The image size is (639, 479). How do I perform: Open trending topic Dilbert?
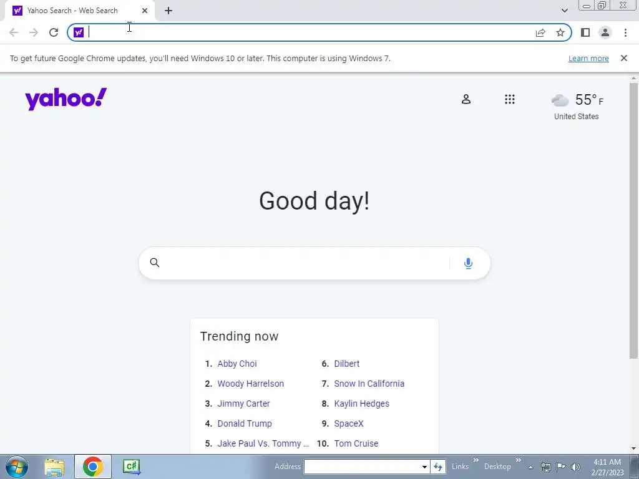click(347, 364)
